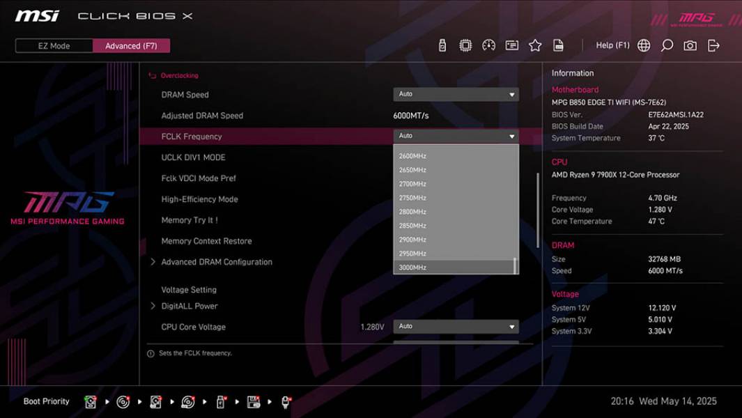Select hard disk with green check in Boot Priority
The image size is (742, 418).
[91, 402]
